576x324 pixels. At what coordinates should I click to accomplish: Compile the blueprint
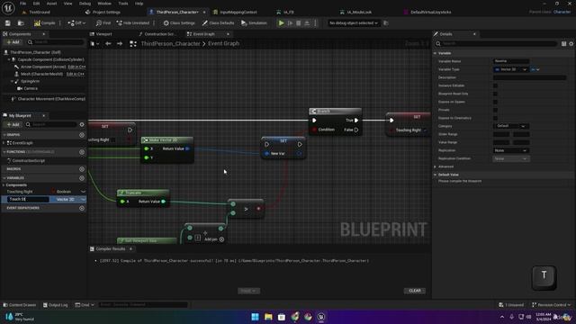coord(45,23)
